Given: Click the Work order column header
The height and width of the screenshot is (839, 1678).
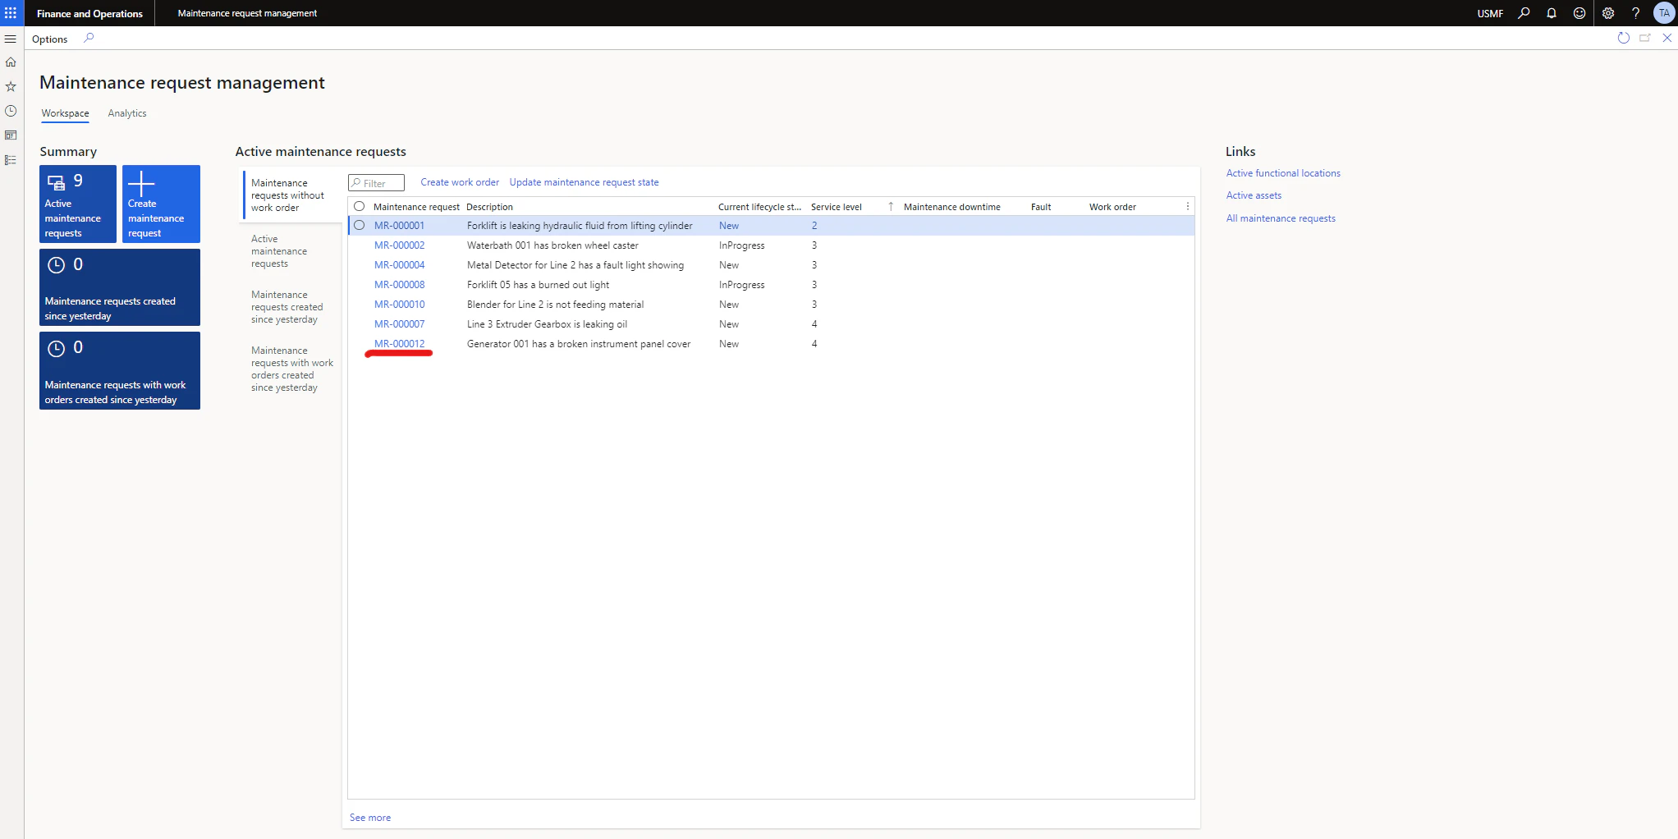Looking at the screenshot, I should 1112,207.
